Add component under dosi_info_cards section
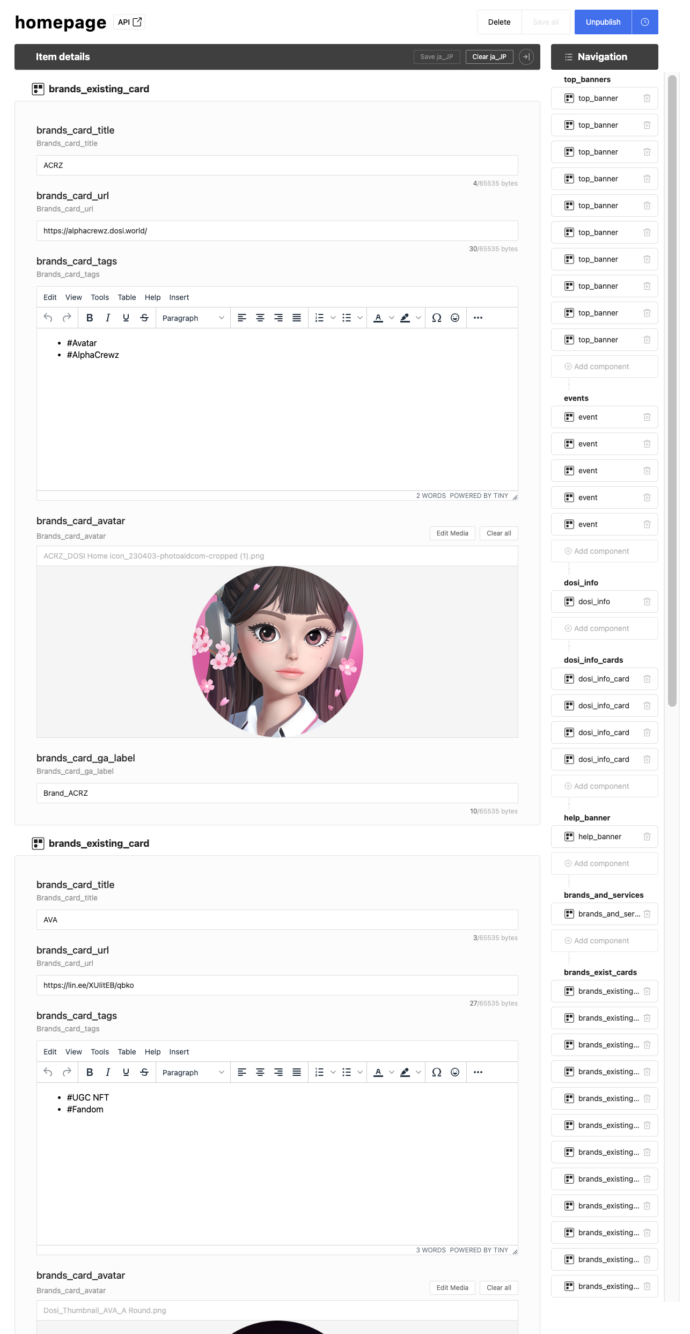690x1334 pixels. 605,786
